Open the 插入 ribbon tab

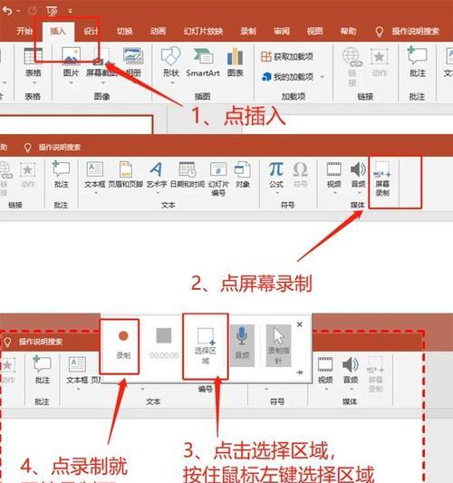click(x=58, y=31)
